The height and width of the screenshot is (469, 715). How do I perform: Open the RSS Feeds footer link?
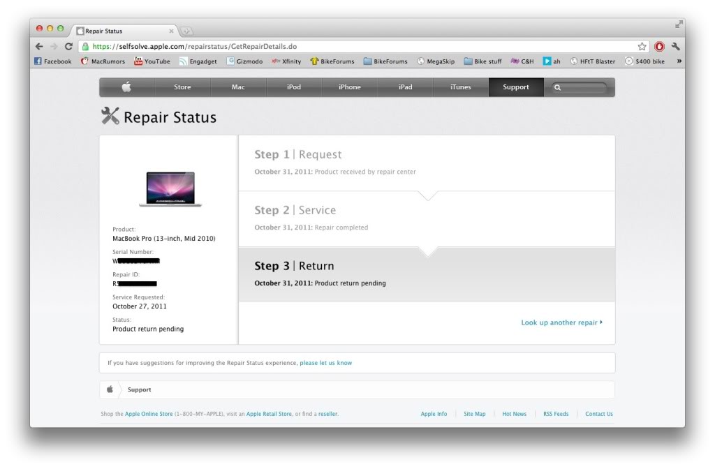(x=556, y=414)
